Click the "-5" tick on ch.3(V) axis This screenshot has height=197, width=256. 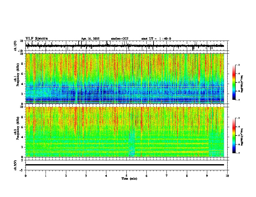22,170
